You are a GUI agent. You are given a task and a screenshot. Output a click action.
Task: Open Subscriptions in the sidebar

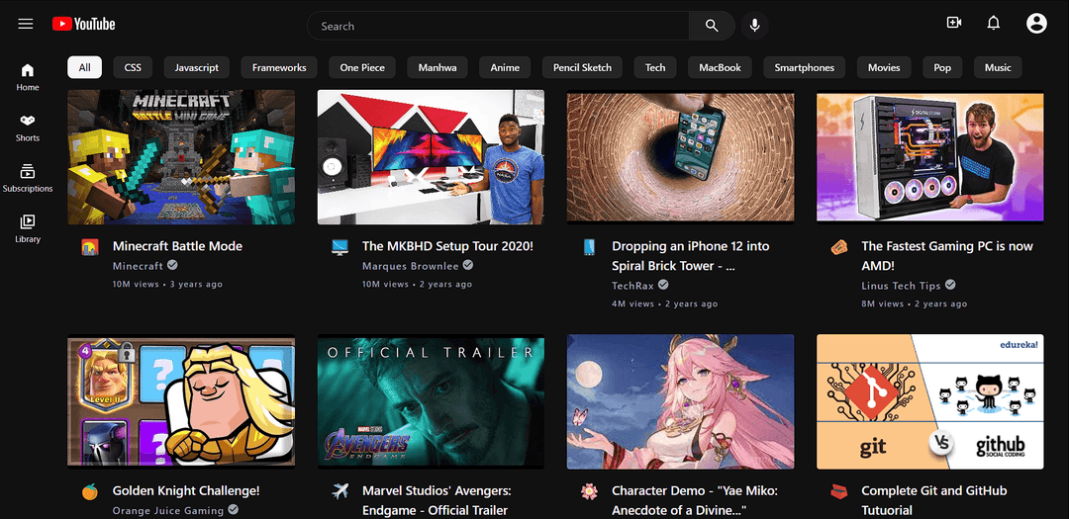pos(28,179)
